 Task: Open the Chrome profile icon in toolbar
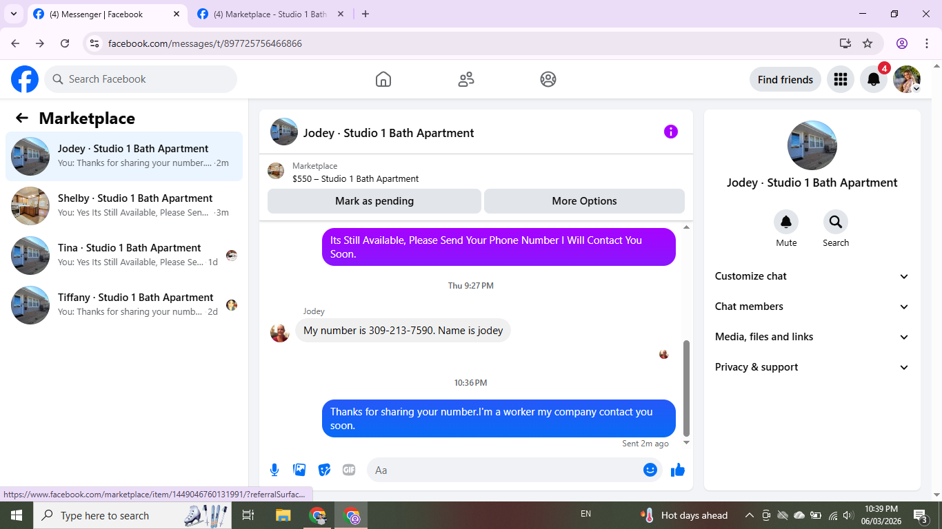point(902,43)
